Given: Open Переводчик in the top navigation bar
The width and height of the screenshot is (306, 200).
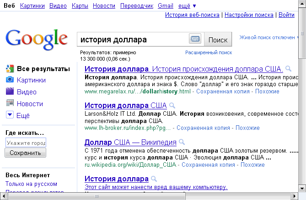Looking at the screenshot, I should click(137, 6).
